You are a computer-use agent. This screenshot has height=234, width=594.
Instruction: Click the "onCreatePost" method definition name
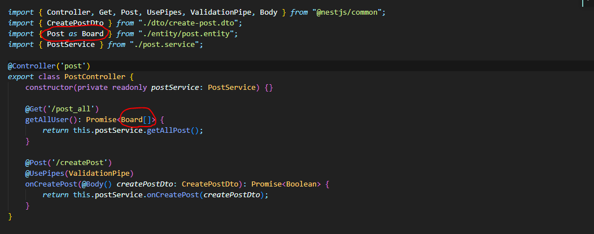coord(51,184)
